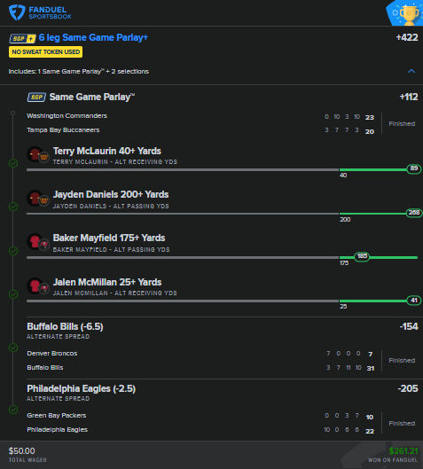Collapse the parlay details chevron
This screenshot has width=423, height=469.
pyautogui.click(x=411, y=71)
